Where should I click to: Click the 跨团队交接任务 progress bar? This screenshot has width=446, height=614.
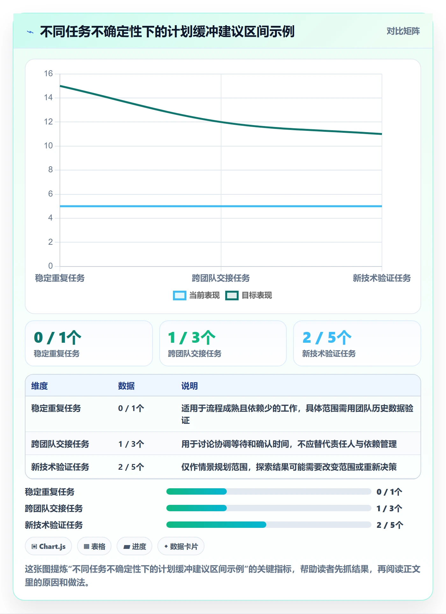pyautogui.click(x=269, y=508)
